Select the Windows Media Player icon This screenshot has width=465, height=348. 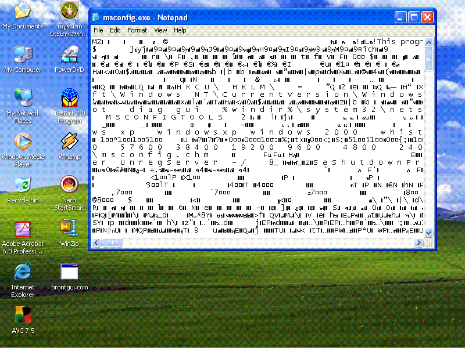tap(23, 150)
